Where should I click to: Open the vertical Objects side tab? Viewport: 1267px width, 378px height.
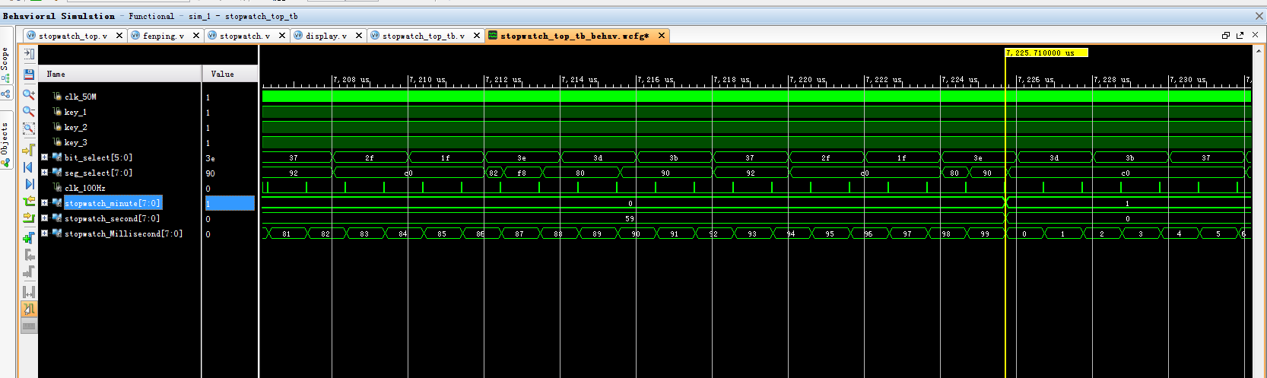coord(5,139)
